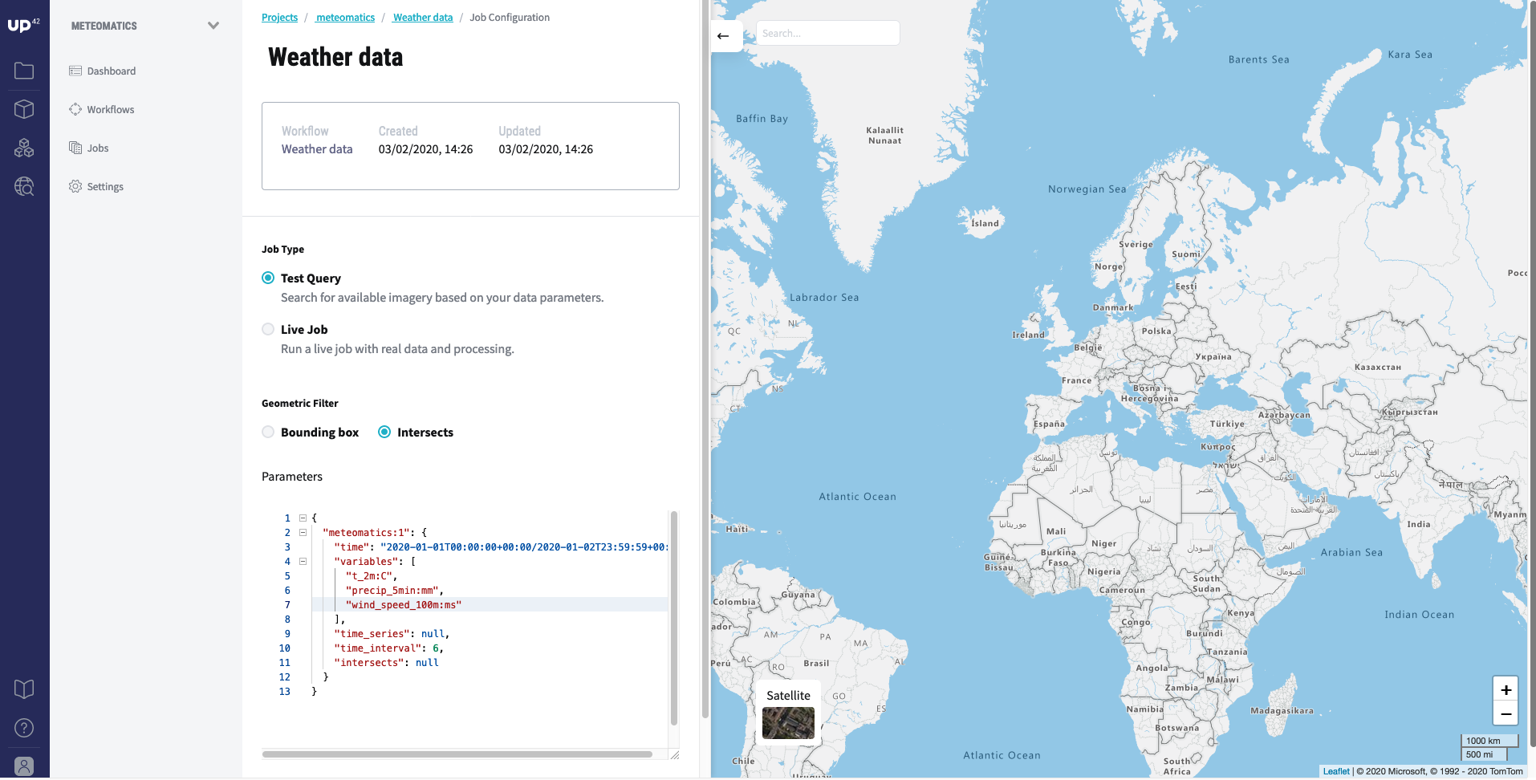The height and width of the screenshot is (780, 1536).
Task: Open the marketplace stacked-cubes icon
Action: pos(24,148)
